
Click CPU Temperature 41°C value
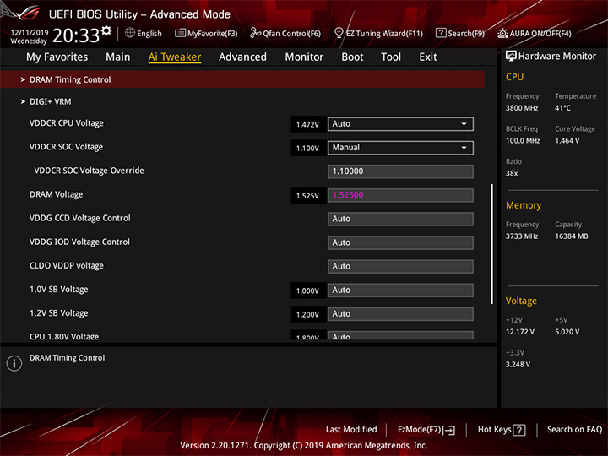coord(562,108)
